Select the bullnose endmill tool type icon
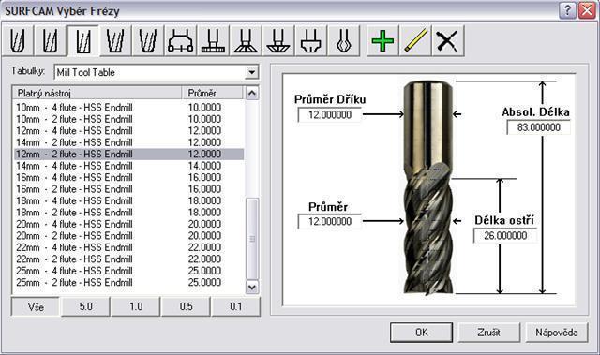The image size is (600, 355). (x=50, y=40)
